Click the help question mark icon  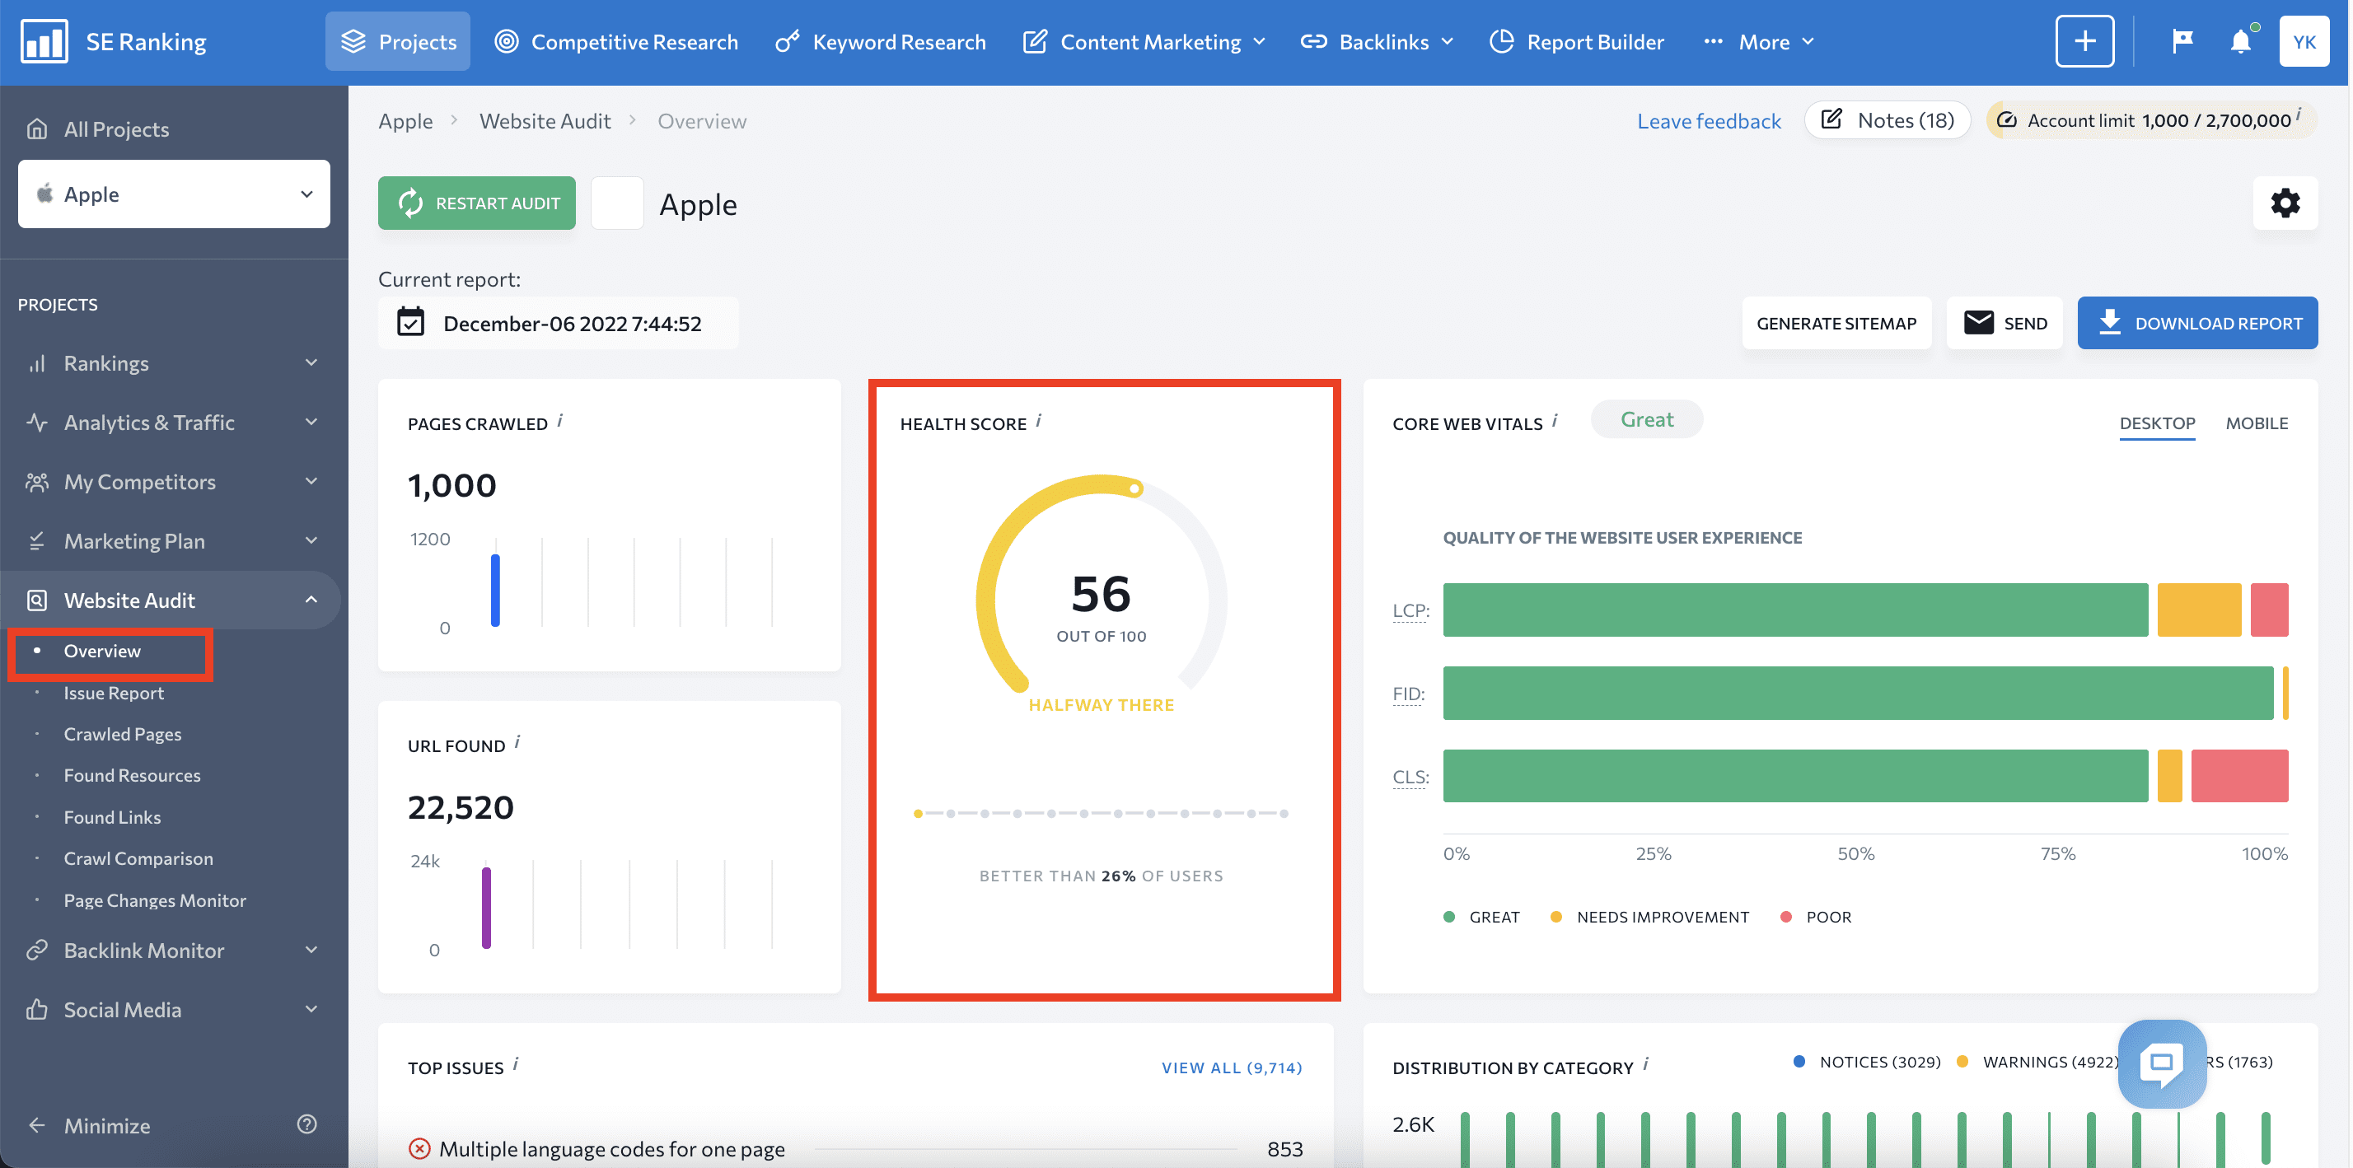tap(307, 1124)
